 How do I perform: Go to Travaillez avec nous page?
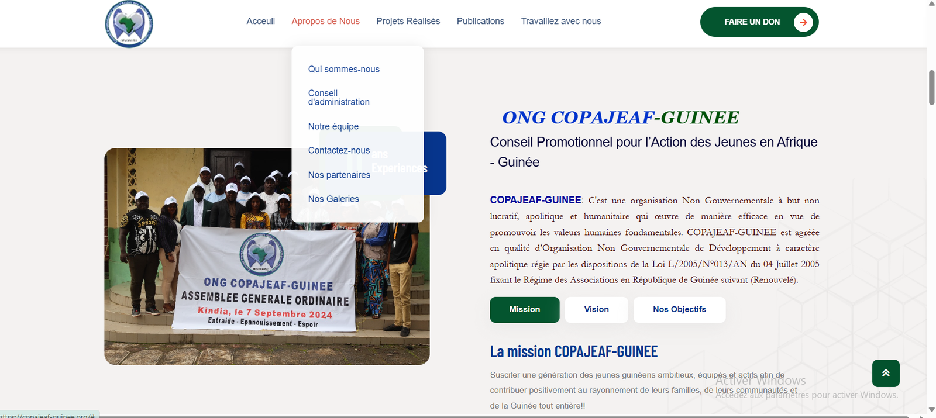tap(560, 21)
